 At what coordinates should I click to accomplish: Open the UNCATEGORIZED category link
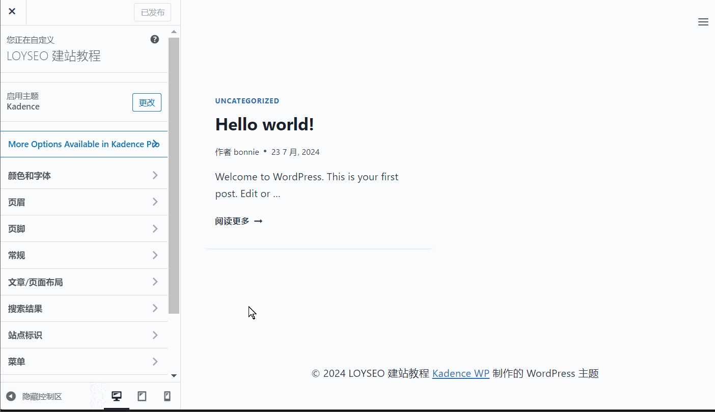coord(247,101)
